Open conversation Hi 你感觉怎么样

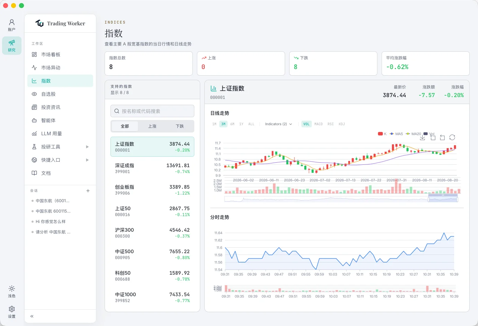(x=51, y=222)
